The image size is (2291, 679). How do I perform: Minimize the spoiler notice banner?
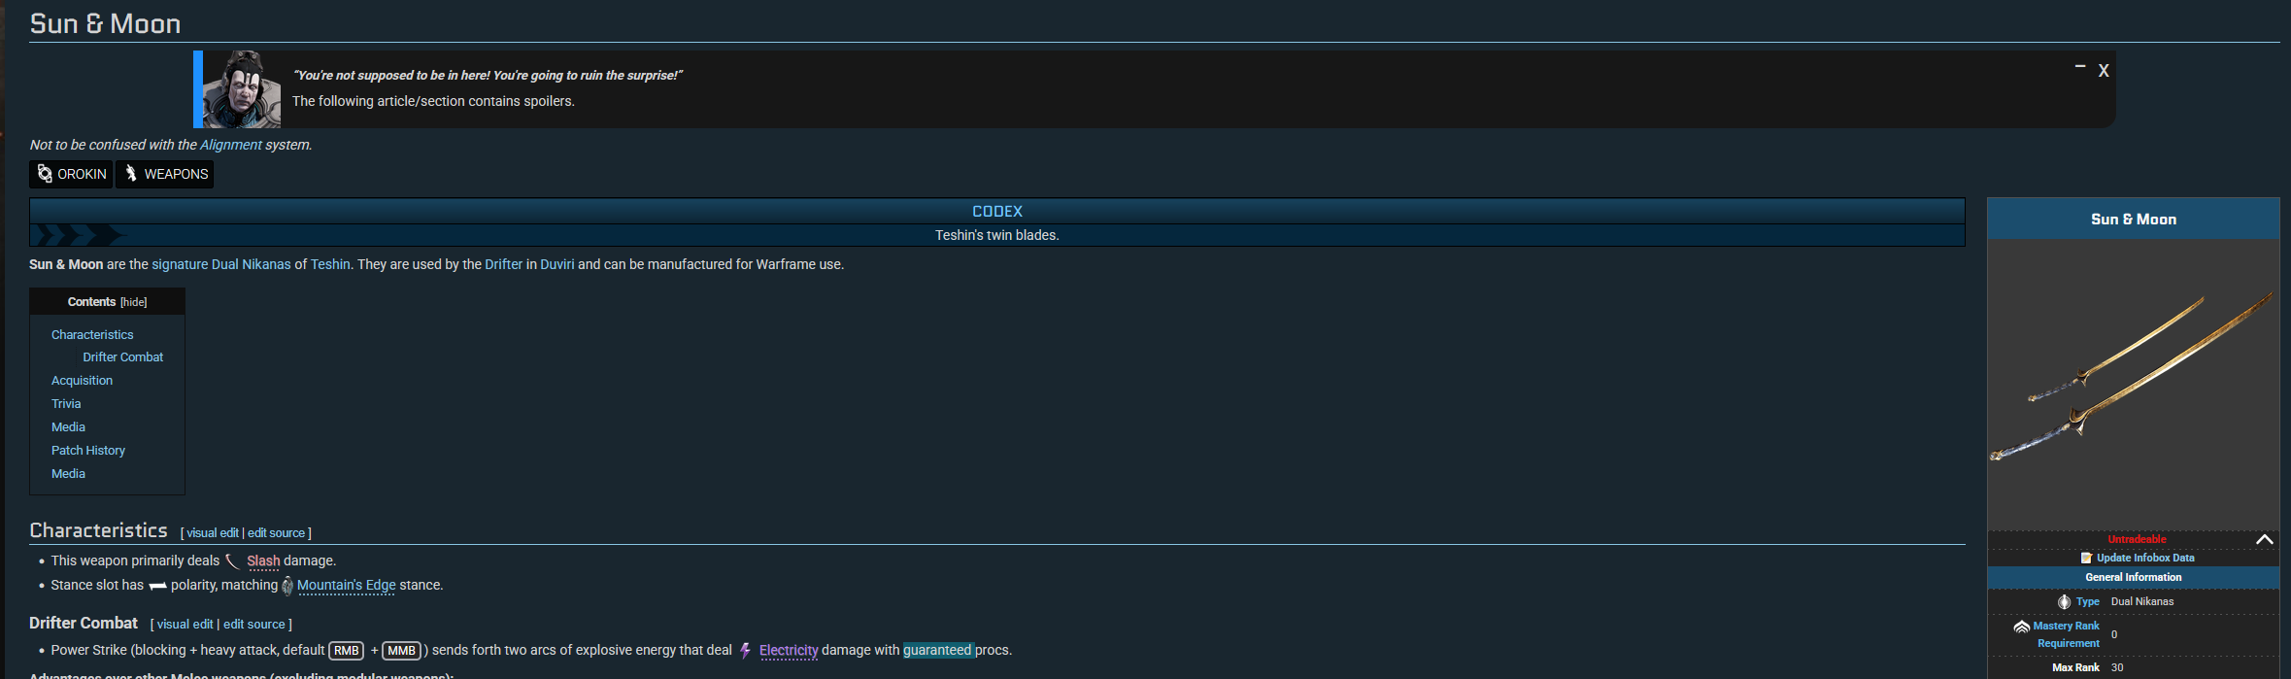point(2079,67)
